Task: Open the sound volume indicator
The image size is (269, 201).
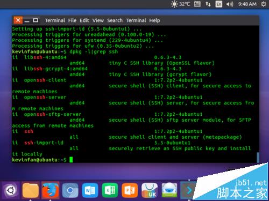Action: pos(230,4)
